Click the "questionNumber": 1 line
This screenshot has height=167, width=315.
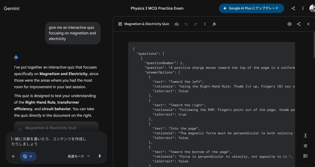coord(165,63)
